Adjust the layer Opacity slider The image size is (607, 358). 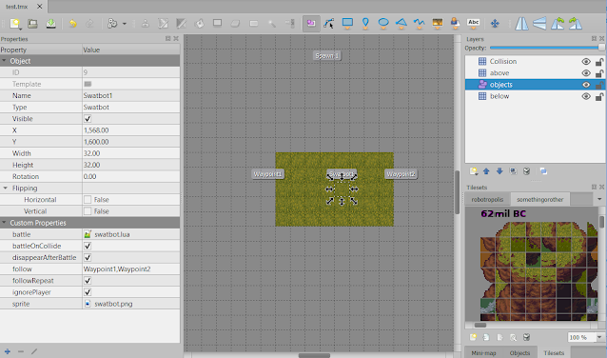tap(547, 48)
